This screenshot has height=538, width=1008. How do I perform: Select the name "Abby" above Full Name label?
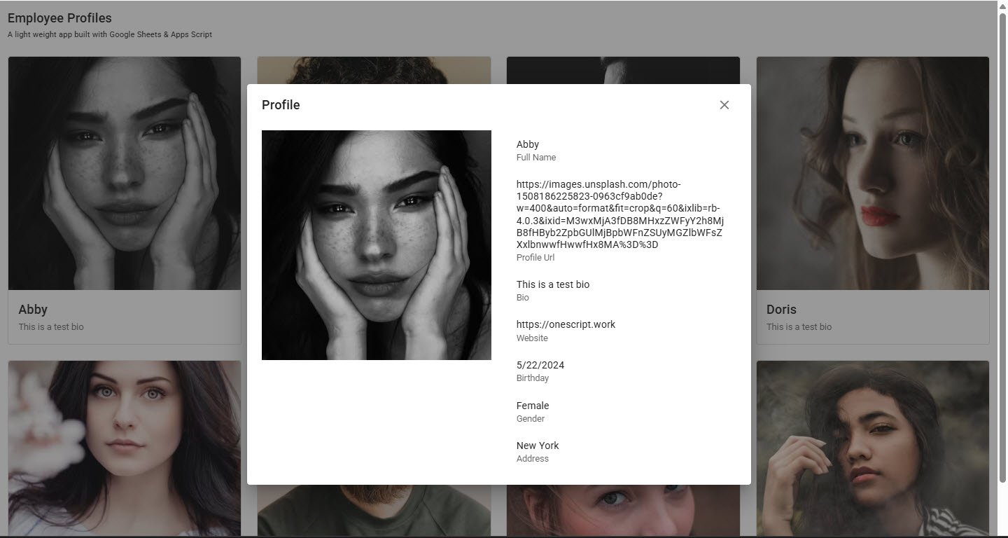pyautogui.click(x=528, y=144)
